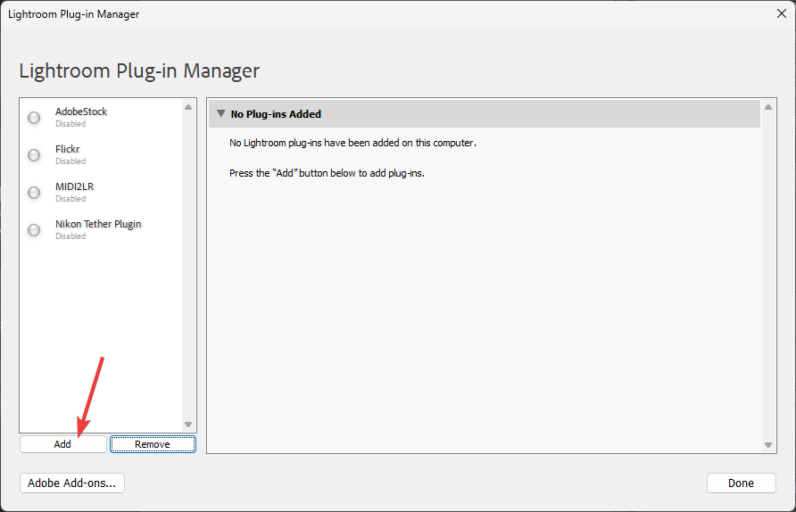Collapse the No Plug-ins Added section

(220, 114)
